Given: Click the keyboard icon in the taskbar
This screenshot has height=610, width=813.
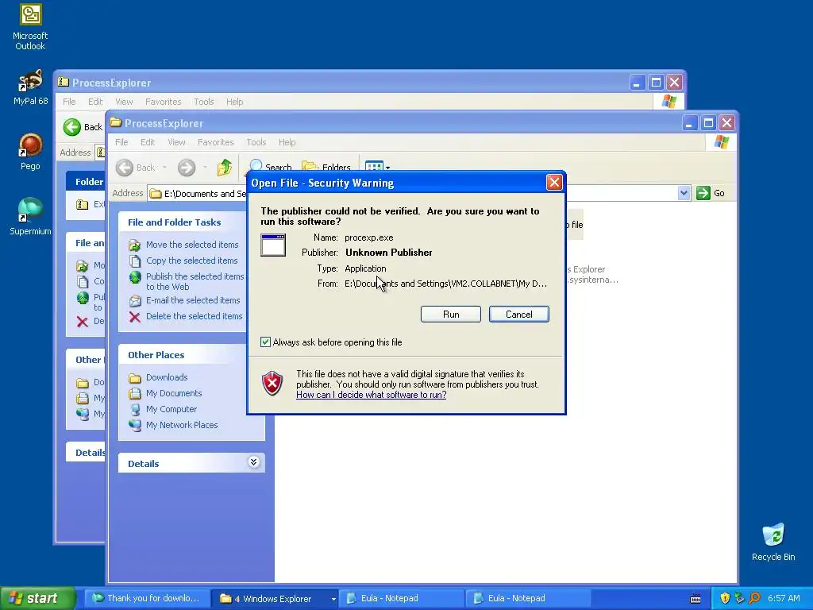Looking at the screenshot, I should [695, 599].
